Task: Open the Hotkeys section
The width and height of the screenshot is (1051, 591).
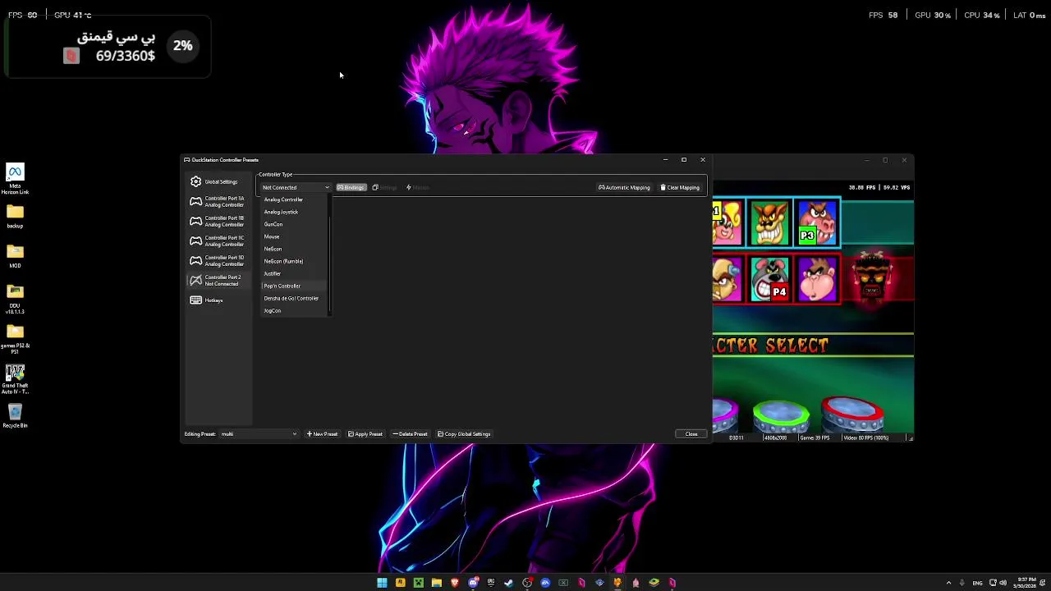Action: [218, 300]
